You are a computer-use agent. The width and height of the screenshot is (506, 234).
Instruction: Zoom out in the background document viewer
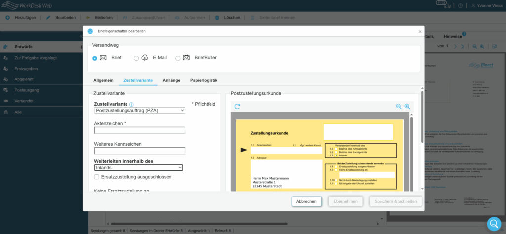pos(475,46)
